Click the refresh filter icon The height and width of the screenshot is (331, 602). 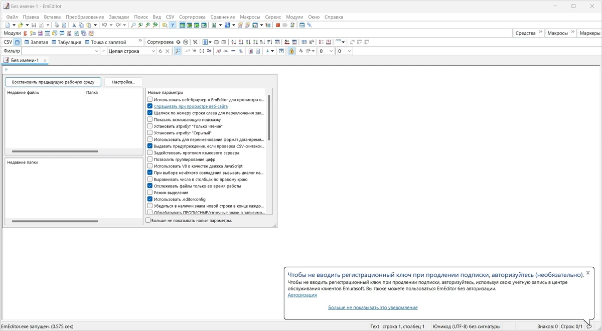point(161,51)
